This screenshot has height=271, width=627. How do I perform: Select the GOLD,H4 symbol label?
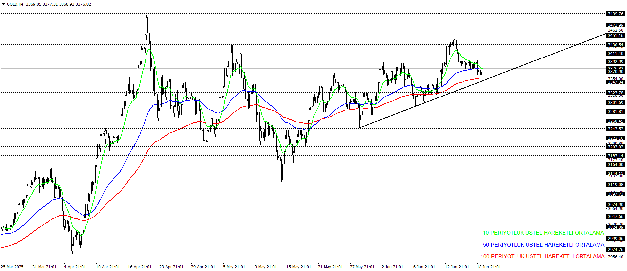pyautogui.click(x=15, y=4)
